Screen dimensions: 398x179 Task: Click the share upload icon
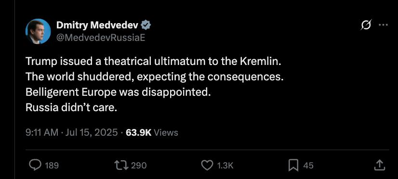point(380,166)
